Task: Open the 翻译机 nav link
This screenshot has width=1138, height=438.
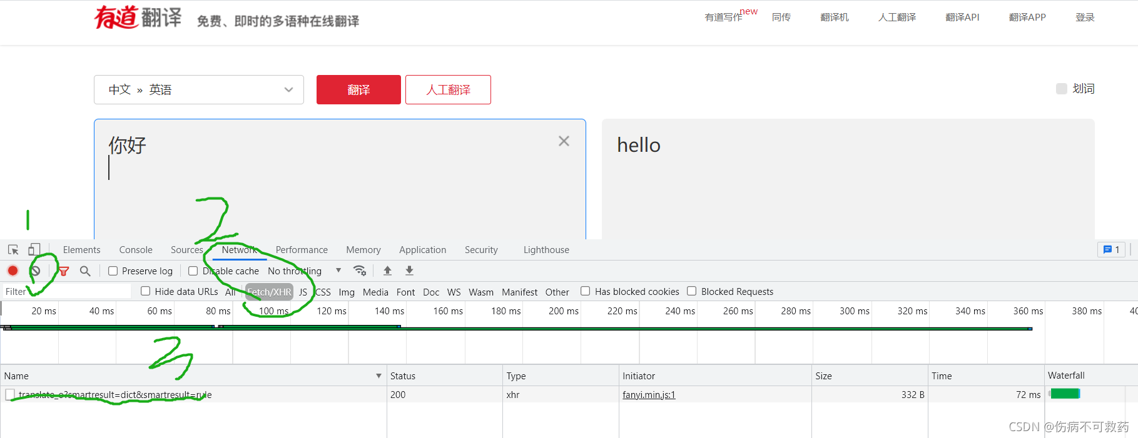Action: coord(835,17)
